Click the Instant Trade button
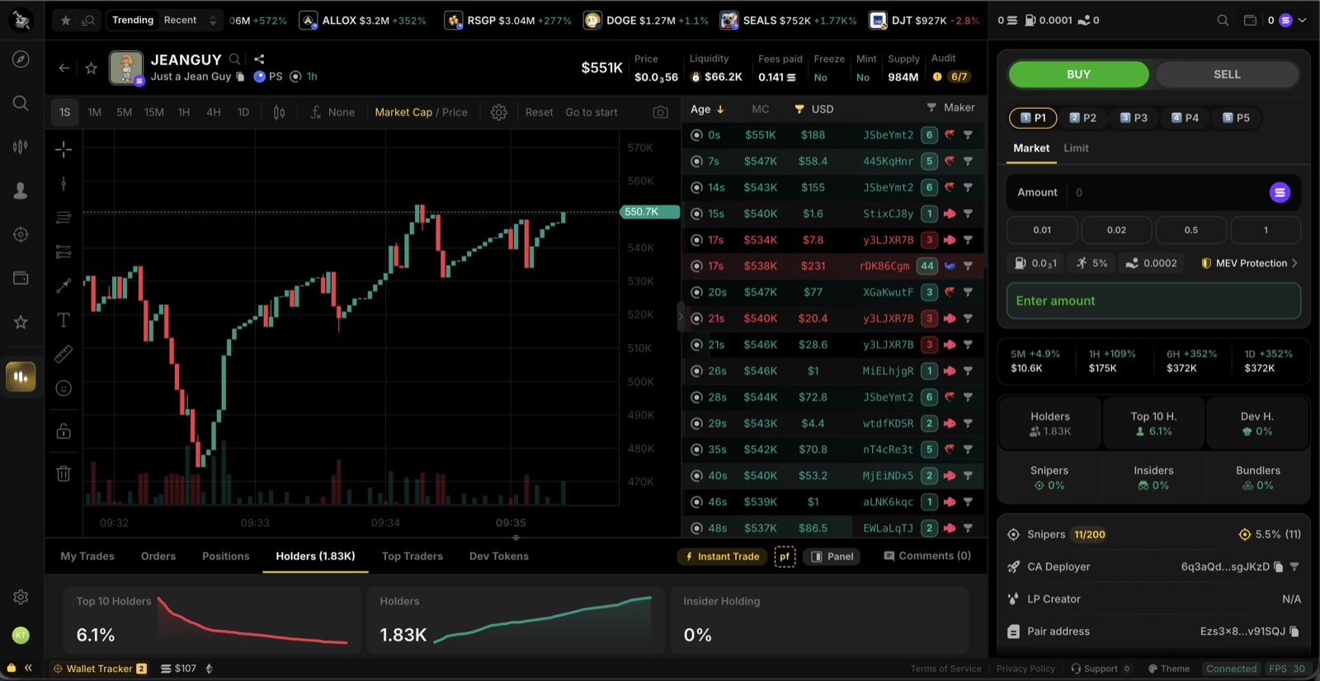 tap(723, 557)
